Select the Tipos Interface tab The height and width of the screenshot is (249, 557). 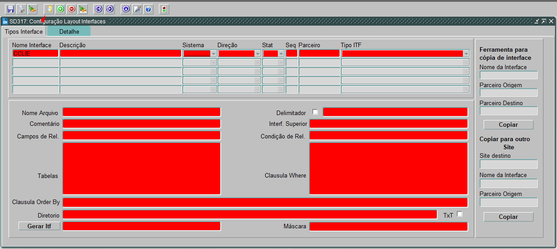23,31
